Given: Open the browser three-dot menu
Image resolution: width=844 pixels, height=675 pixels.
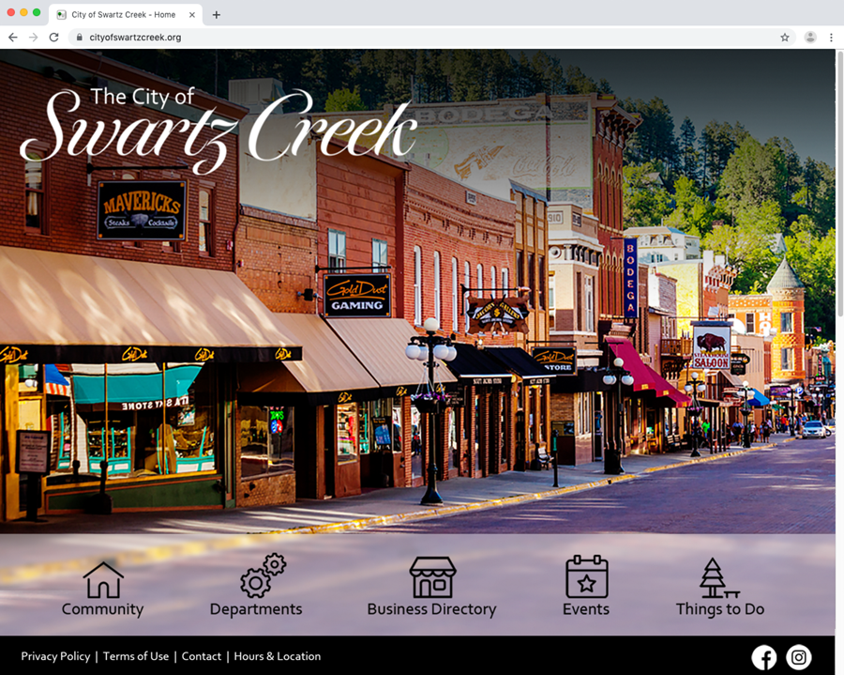Looking at the screenshot, I should click(x=833, y=38).
